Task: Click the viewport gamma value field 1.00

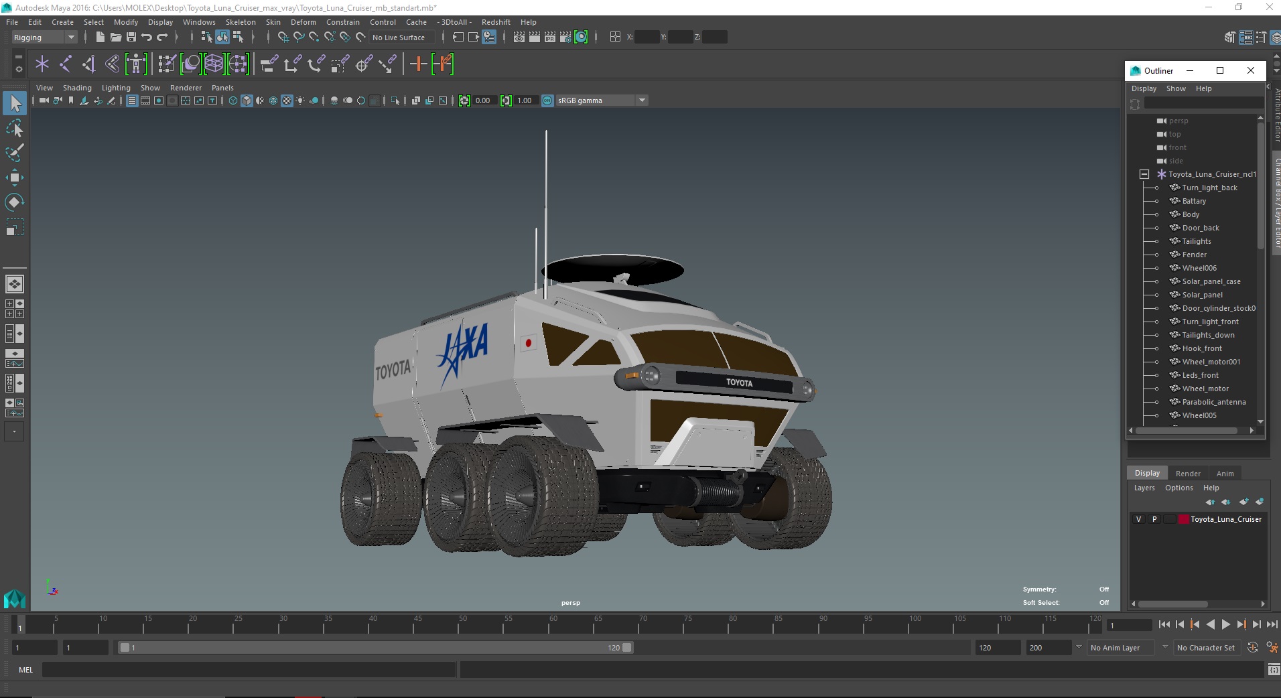Action: (525, 100)
